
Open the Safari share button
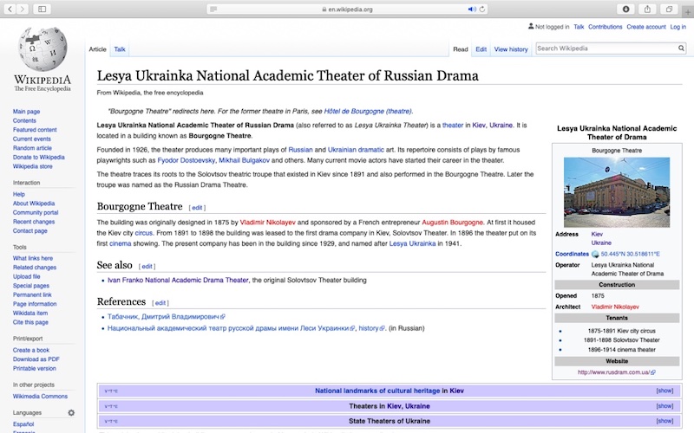click(x=647, y=9)
